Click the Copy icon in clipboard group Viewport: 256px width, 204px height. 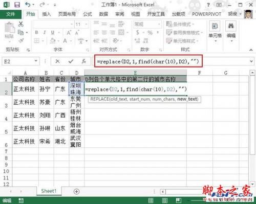pyautogui.click(x=20, y=32)
